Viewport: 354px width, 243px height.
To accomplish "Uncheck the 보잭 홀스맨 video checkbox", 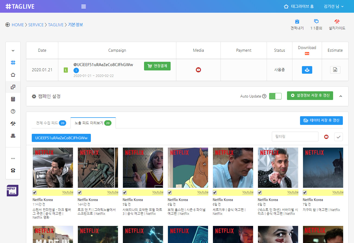I will [x=170, y=193].
